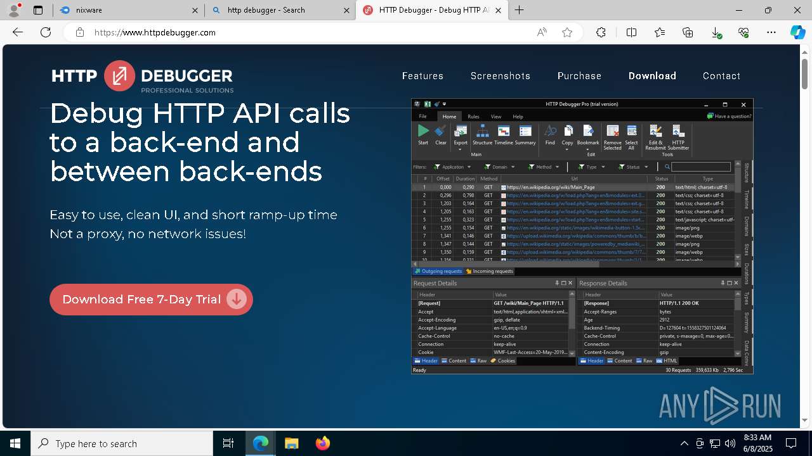Open the Extensions puzzle icon

pyautogui.click(x=601, y=32)
